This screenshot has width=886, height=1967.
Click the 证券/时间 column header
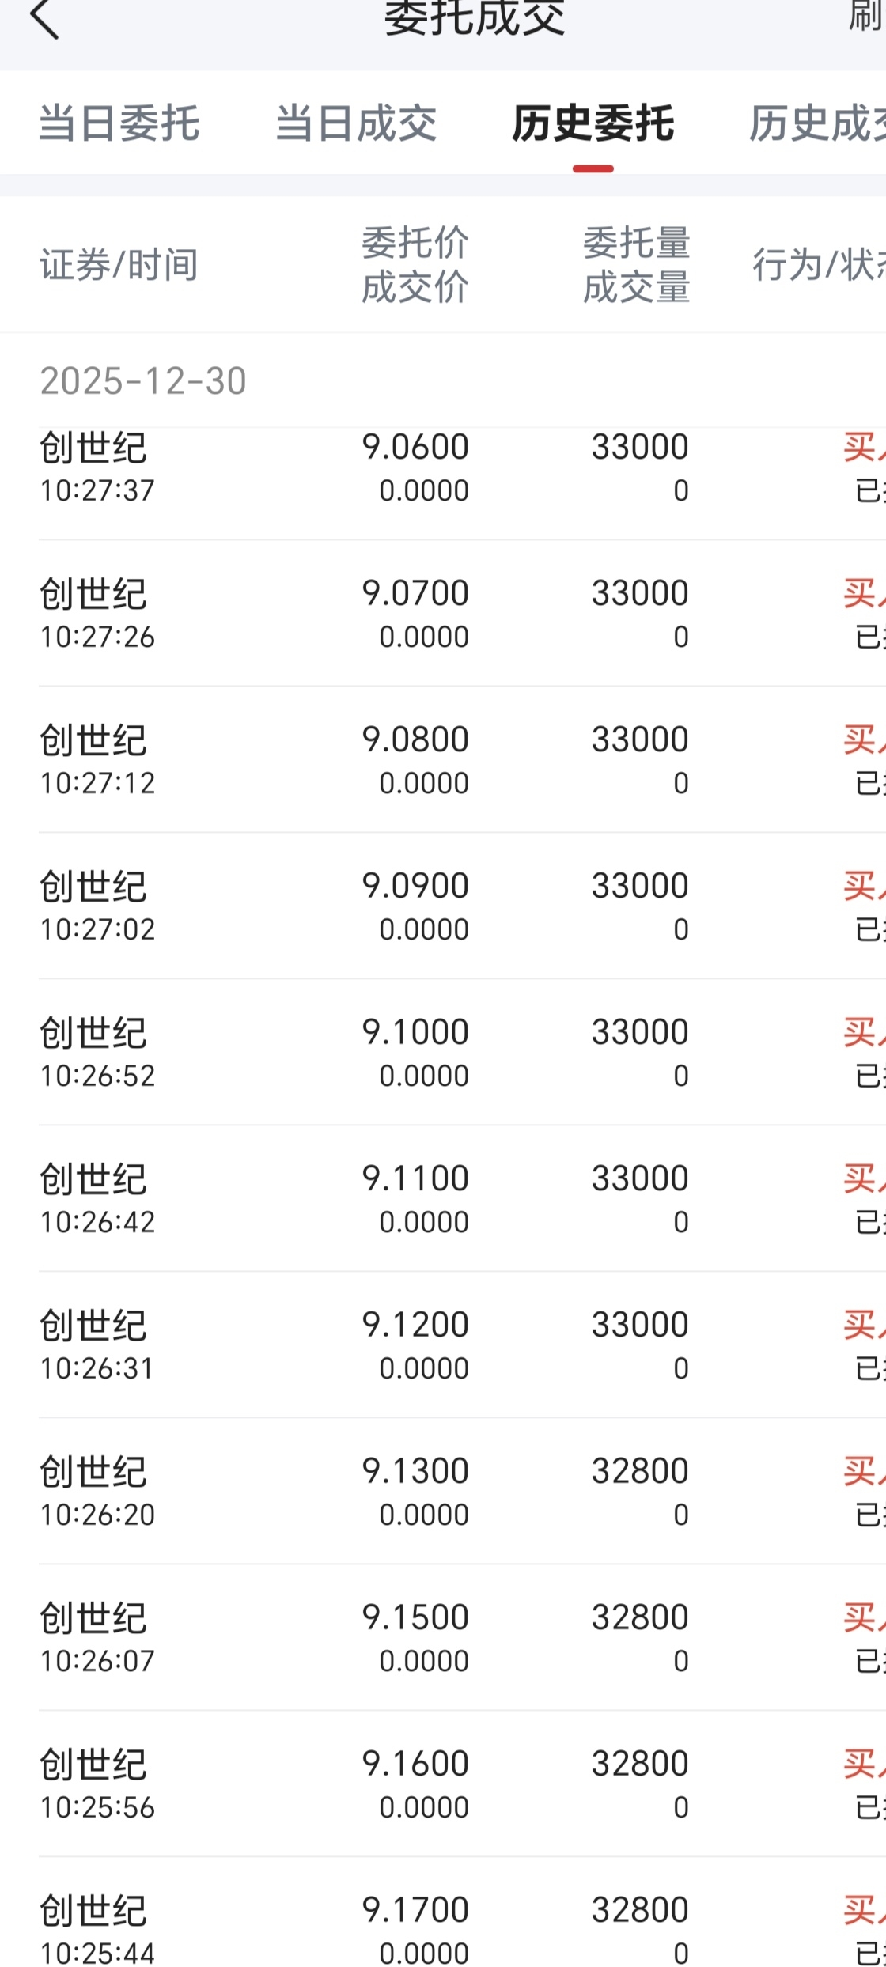(119, 264)
